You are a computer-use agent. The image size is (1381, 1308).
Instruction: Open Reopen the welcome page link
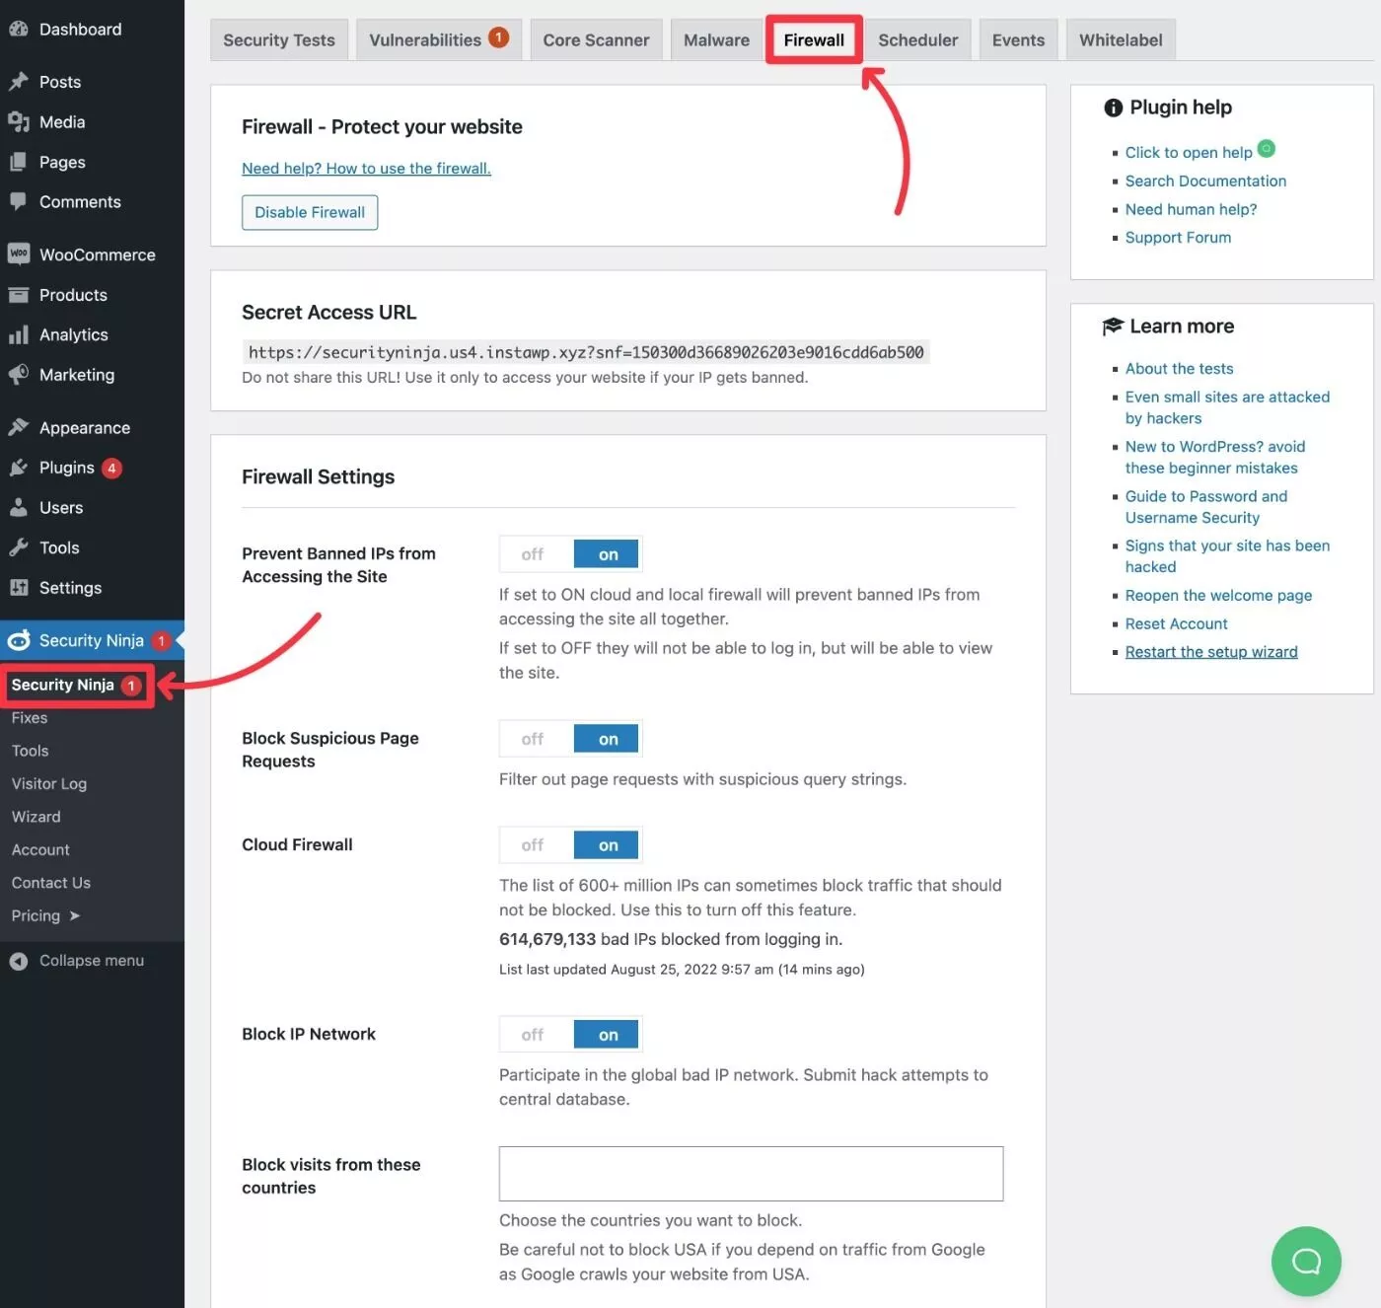pos(1218,596)
